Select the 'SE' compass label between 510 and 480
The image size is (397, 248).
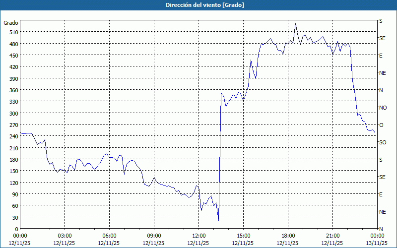(x=382, y=39)
